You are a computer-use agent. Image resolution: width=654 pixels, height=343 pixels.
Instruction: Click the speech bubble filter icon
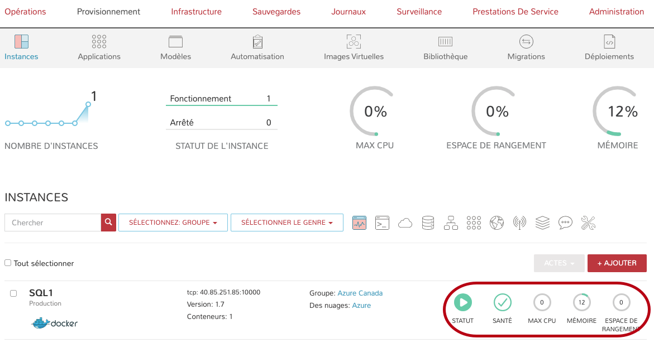[565, 223]
